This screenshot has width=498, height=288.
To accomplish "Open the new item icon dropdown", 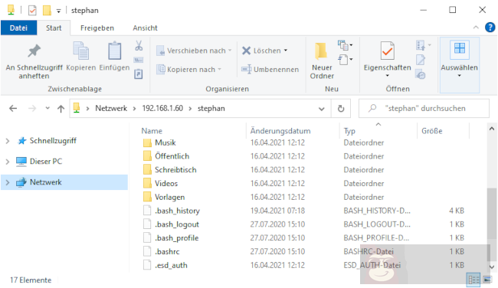I will (x=346, y=45).
